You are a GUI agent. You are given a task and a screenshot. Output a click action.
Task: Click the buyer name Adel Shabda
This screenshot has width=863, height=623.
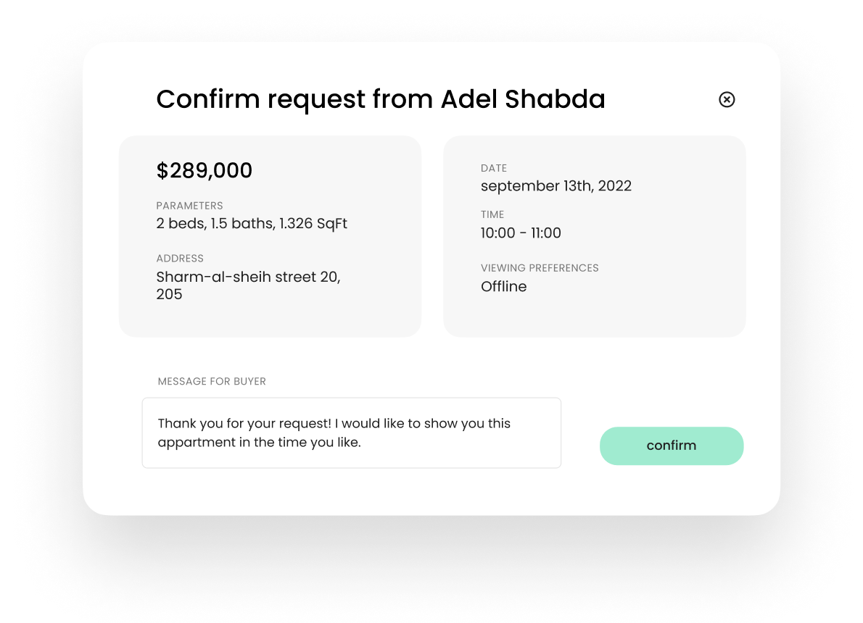pyautogui.click(x=523, y=99)
